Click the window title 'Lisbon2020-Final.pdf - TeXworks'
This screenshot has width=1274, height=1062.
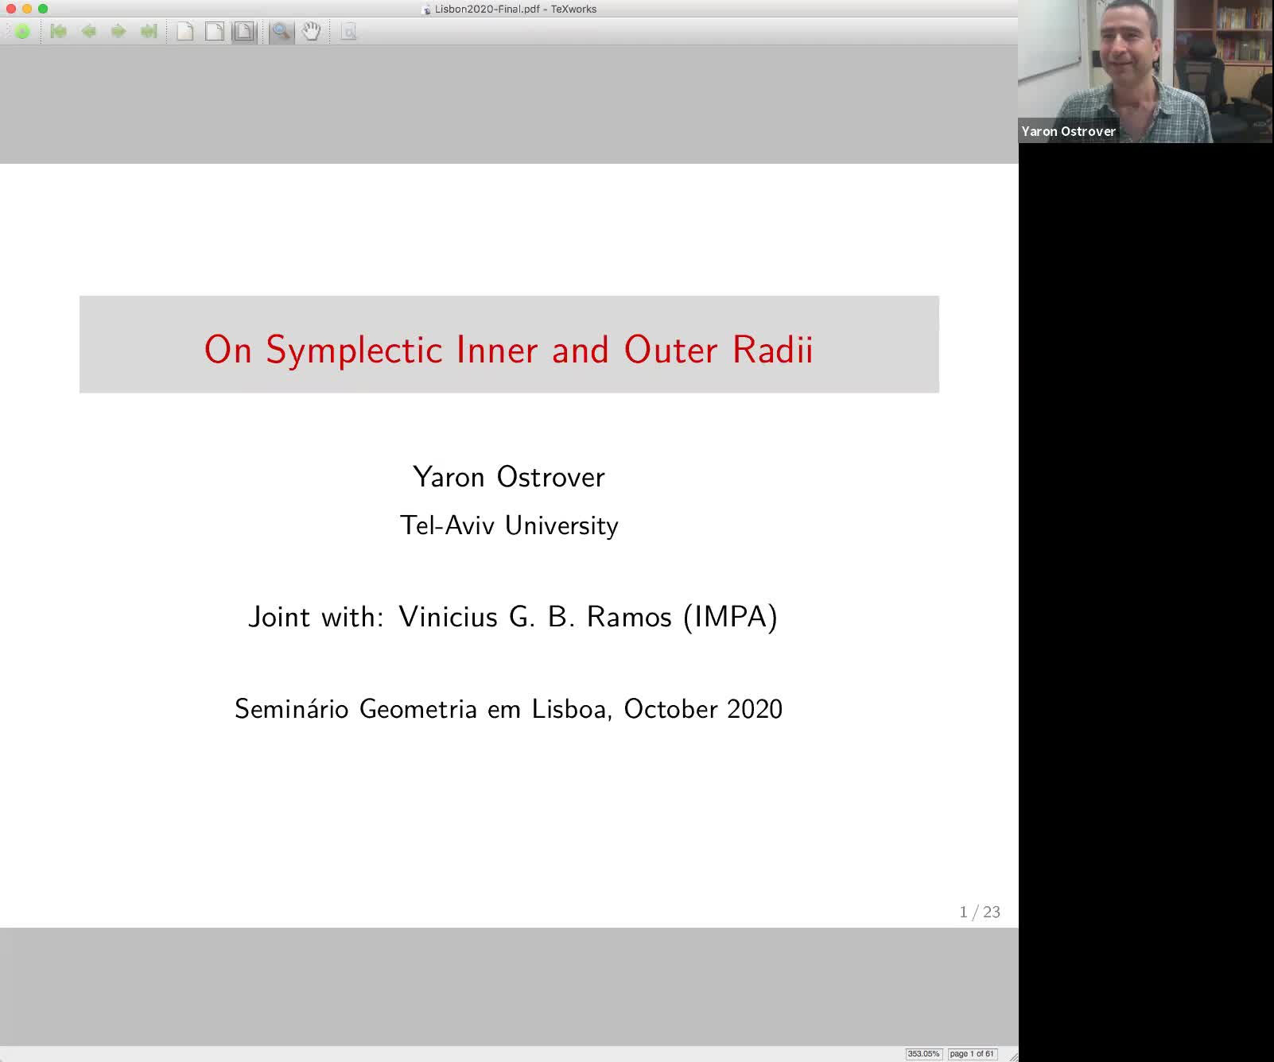pos(515,10)
